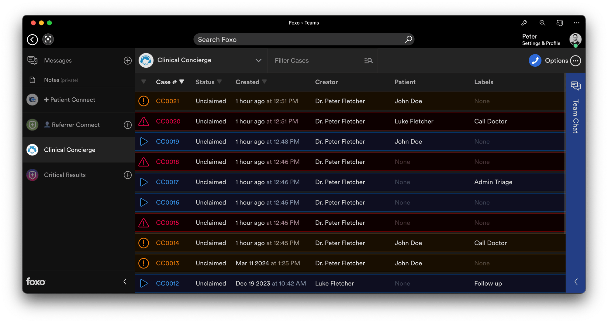Open case link CC0013
This screenshot has width=608, height=323.
pyautogui.click(x=168, y=263)
